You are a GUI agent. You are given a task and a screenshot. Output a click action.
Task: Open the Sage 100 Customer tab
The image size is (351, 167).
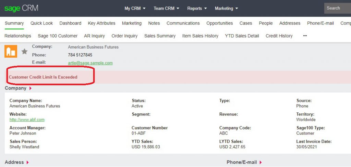[x=58, y=36]
